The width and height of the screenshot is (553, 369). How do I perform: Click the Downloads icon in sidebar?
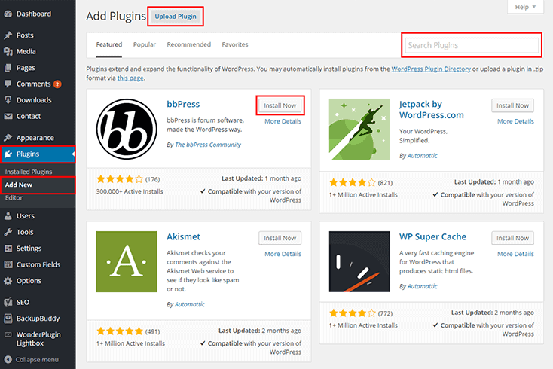point(8,100)
